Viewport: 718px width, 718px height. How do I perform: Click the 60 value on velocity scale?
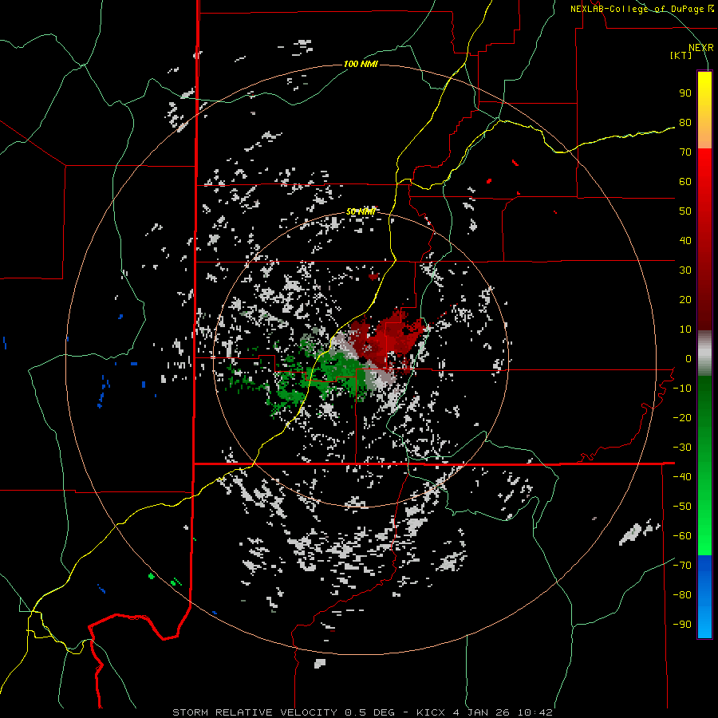click(x=685, y=182)
